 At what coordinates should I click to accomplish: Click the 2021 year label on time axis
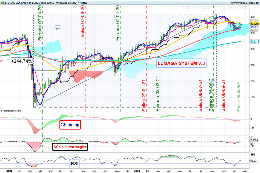click(137, 171)
